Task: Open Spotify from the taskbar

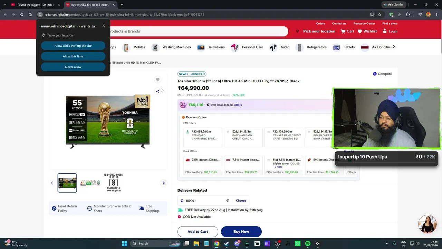Action: tap(308, 243)
